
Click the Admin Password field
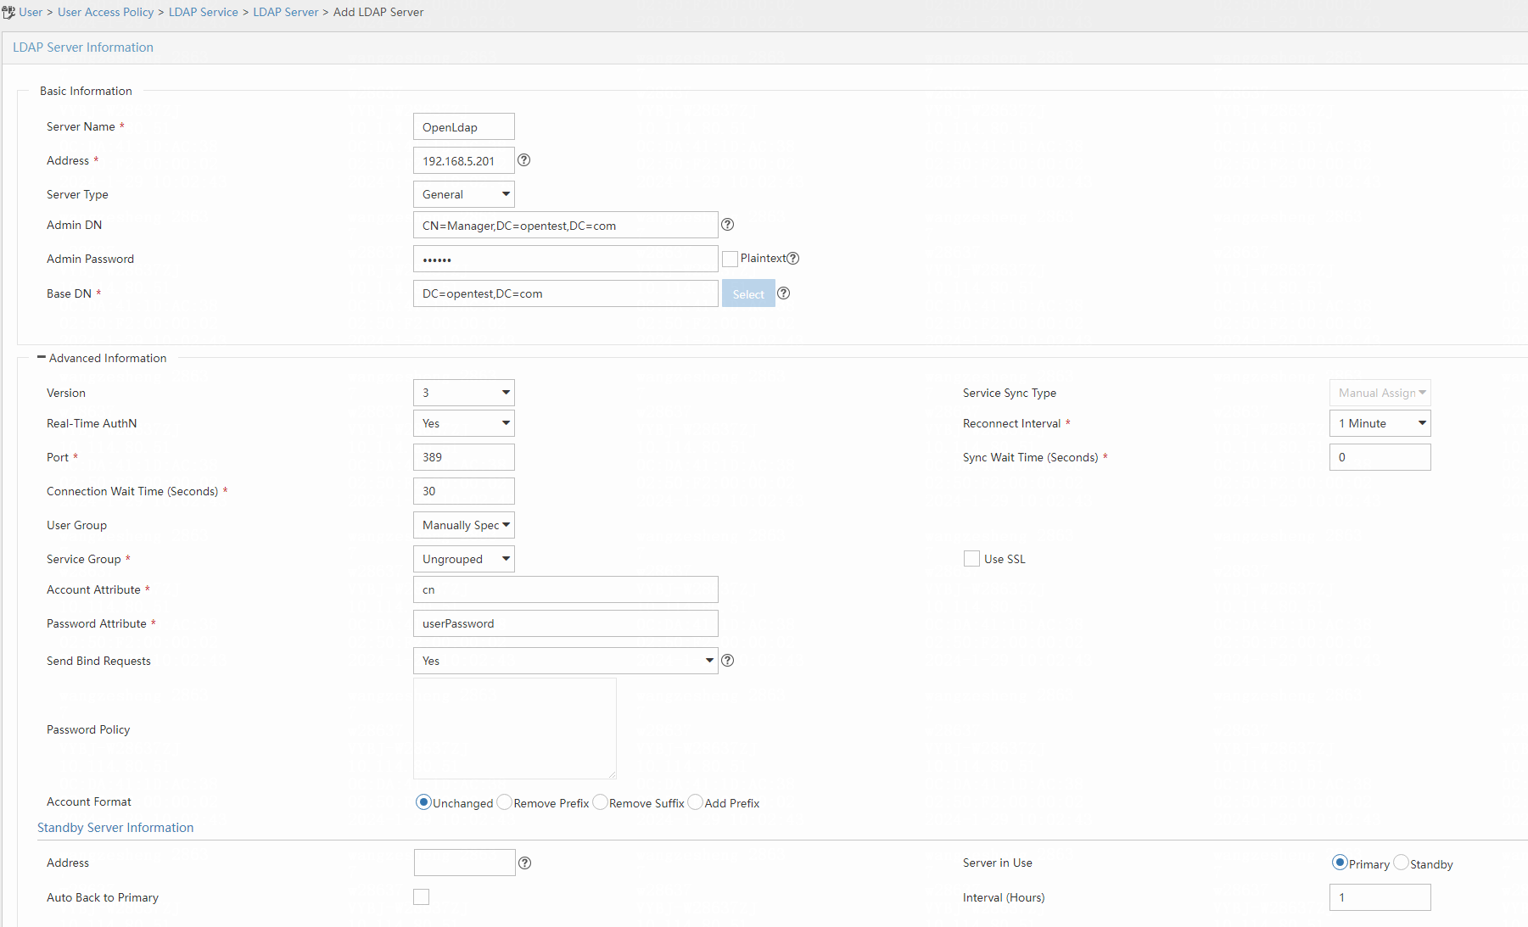click(566, 259)
